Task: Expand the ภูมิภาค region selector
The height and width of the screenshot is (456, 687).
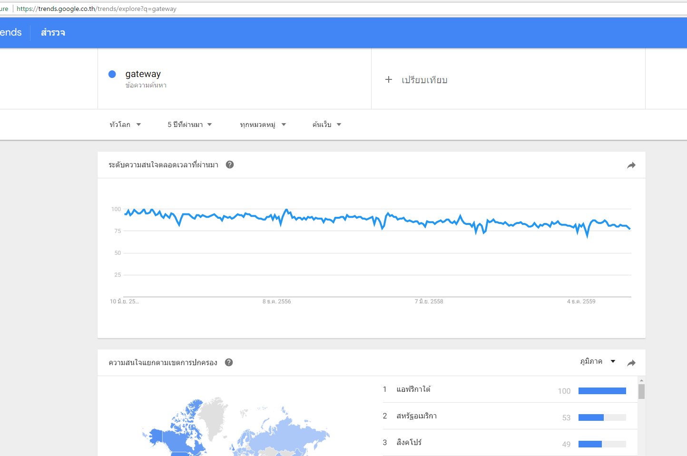Action: coord(598,361)
